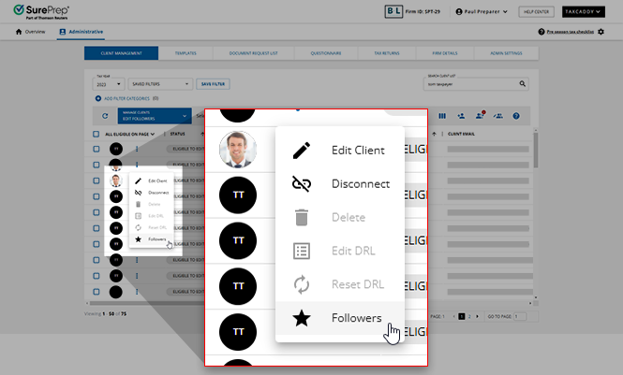Viewport: 623px width, 375px height.
Task: Click the Save Filter button
Action: pos(213,84)
